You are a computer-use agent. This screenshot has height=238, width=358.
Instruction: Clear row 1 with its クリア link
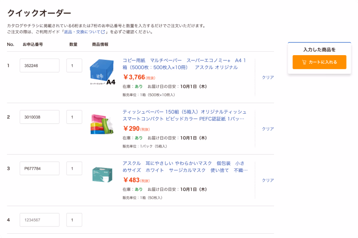(268, 78)
